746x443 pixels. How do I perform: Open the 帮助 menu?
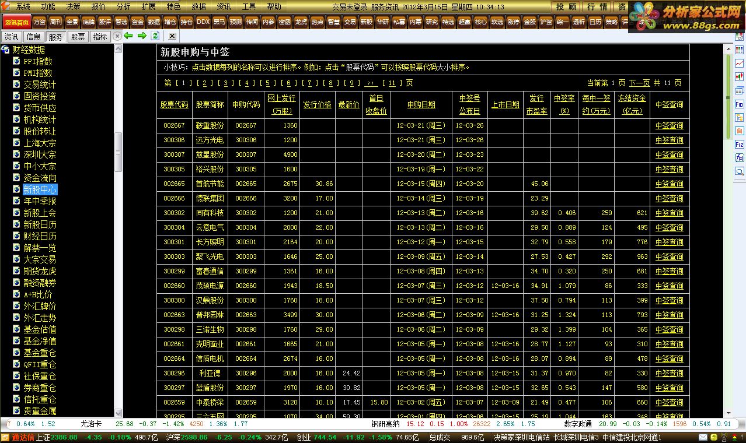(274, 7)
